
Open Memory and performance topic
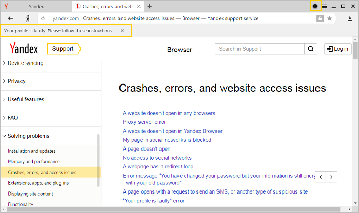click(34, 162)
